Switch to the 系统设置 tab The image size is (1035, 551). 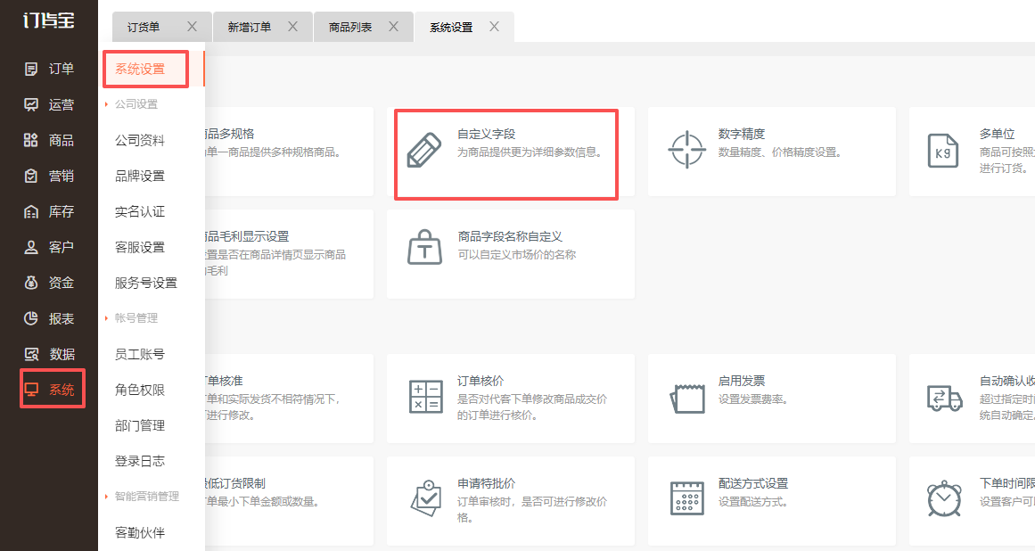click(464, 27)
